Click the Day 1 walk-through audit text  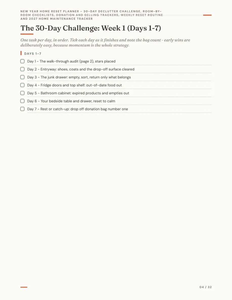(72, 61)
